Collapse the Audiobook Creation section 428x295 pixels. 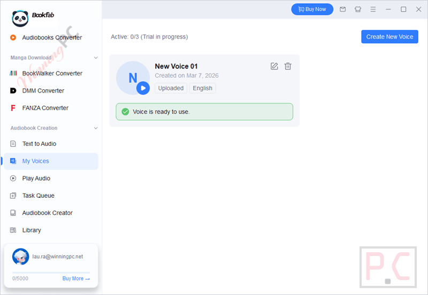click(x=96, y=128)
